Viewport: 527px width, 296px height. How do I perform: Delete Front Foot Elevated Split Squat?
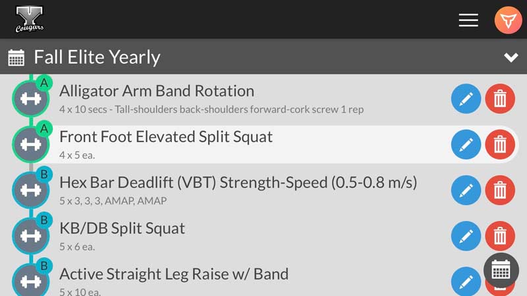pyautogui.click(x=500, y=144)
